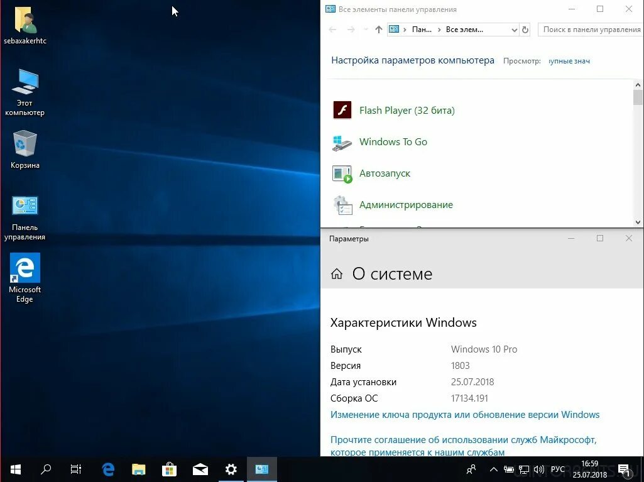This screenshot has width=644, height=482.
Task: Open Windows To Go icon in Control Panel
Action: pos(342,142)
